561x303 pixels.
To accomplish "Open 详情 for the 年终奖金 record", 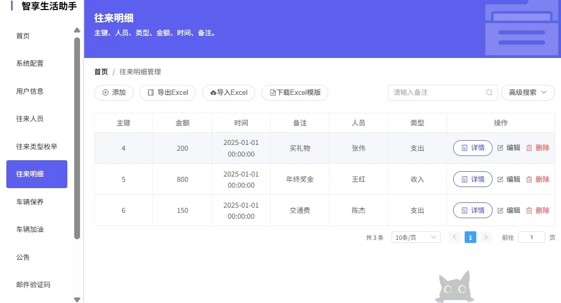I will (473, 179).
